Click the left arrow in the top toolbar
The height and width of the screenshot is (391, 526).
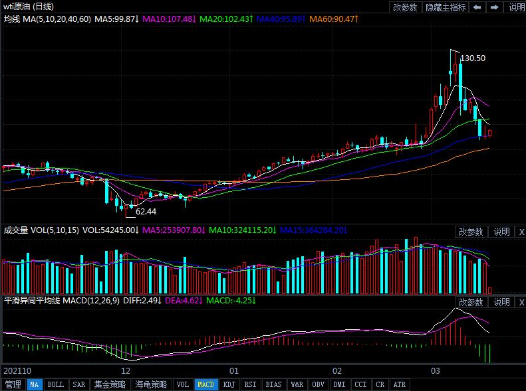point(477,7)
